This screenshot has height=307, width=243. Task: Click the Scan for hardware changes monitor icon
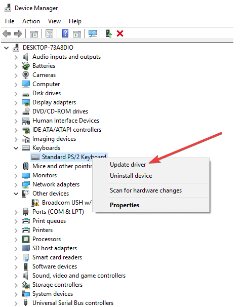pyautogui.click(x=93, y=33)
